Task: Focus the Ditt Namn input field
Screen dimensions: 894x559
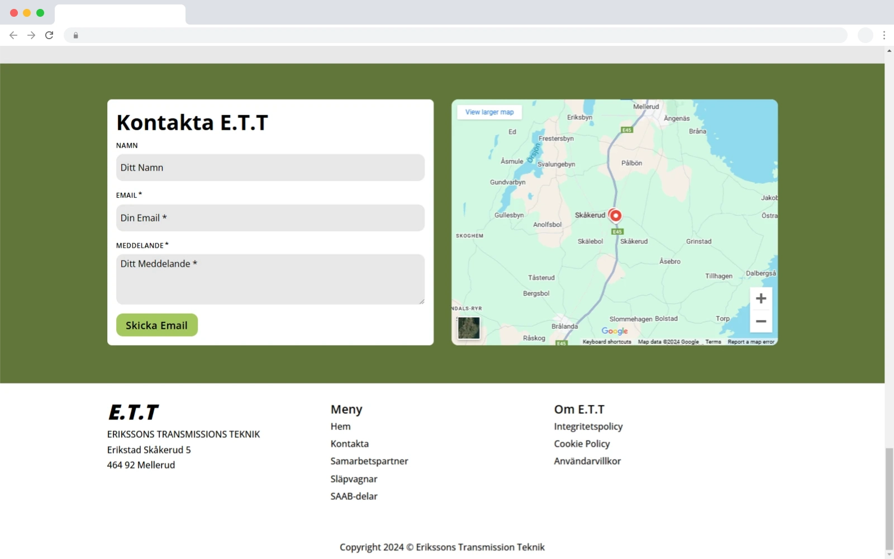Action: pyautogui.click(x=270, y=168)
